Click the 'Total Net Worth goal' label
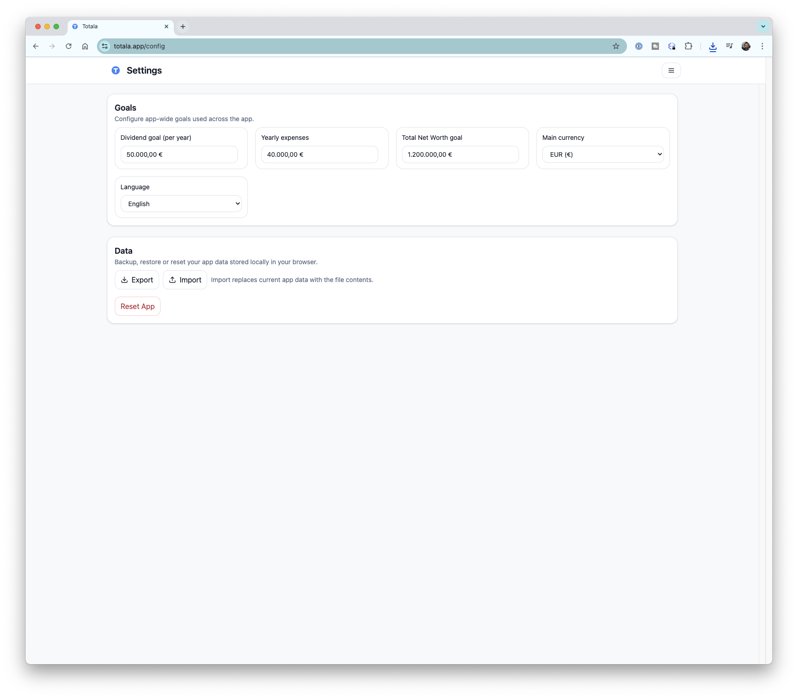 click(x=432, y=138)
